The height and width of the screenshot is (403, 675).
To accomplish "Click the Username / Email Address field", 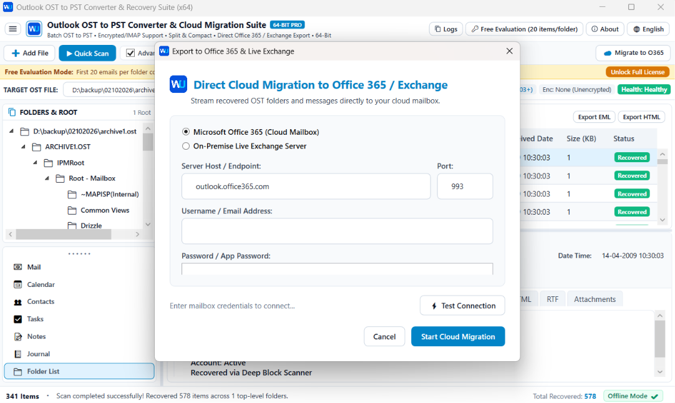I will (337, 231).
